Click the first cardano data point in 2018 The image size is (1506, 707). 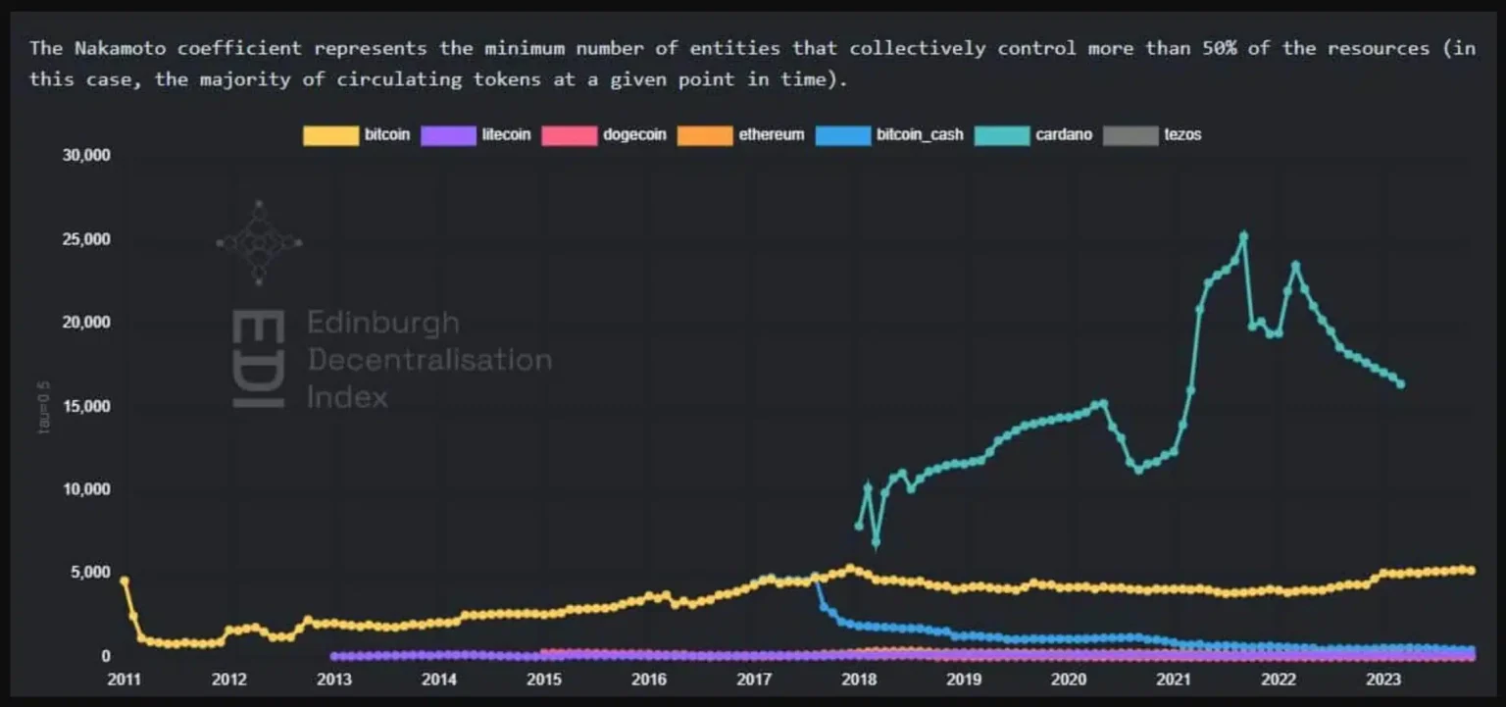859,526
